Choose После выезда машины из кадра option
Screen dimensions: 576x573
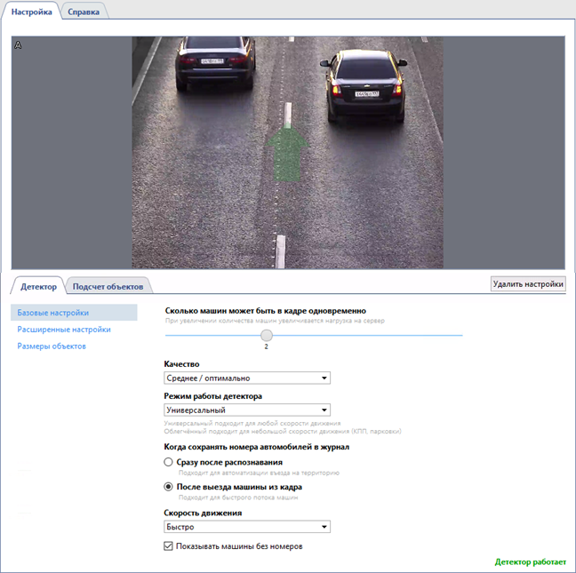pyautogui.click(x=169, y=488)
